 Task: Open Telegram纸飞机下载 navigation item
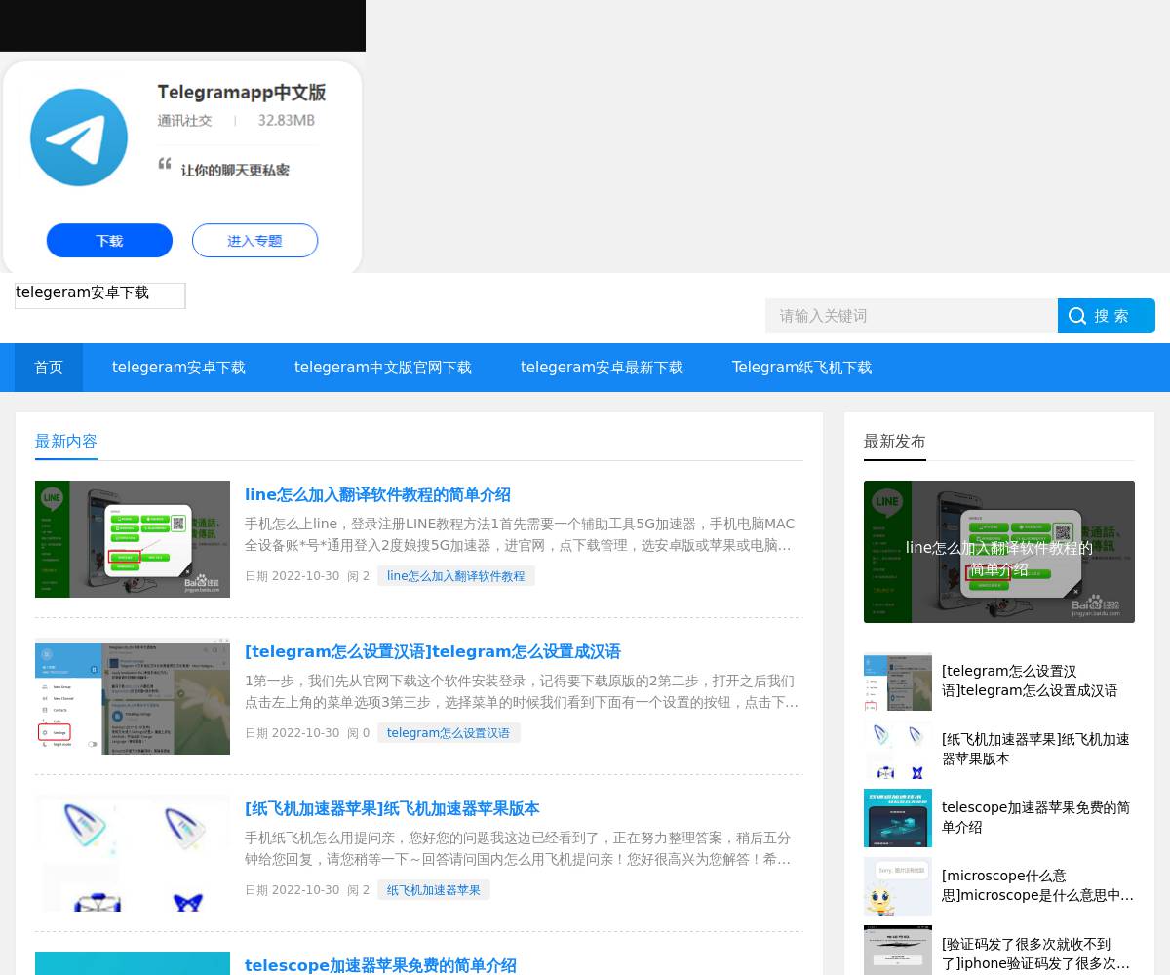pyautogui.click(x=802, y=368)
